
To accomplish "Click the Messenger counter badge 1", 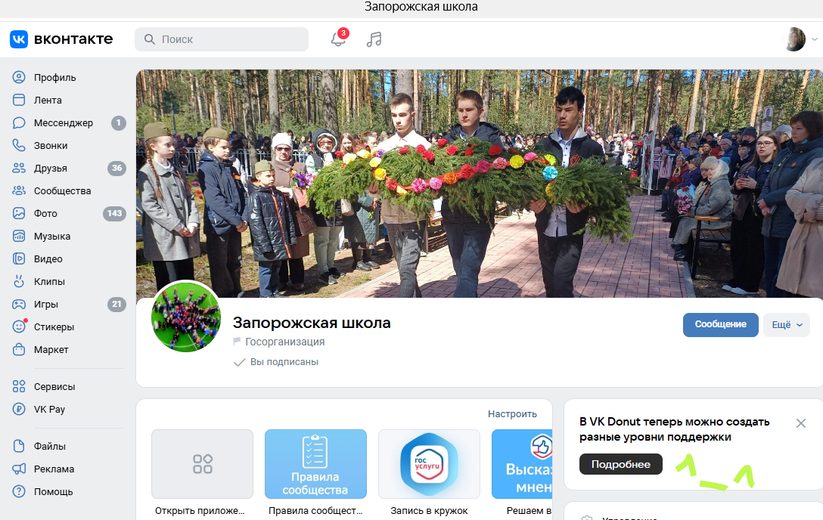I will click(x=119, y=122).
